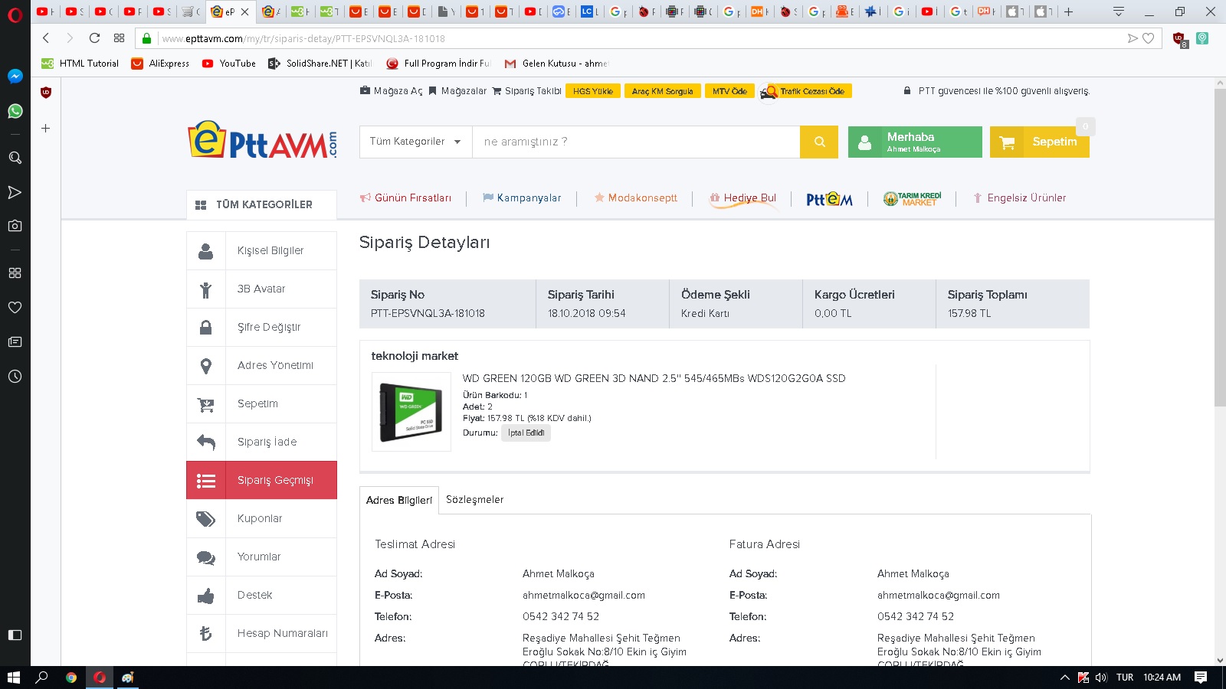
Task: Click the Kuponlar tag icon
Action: (205, 519)
